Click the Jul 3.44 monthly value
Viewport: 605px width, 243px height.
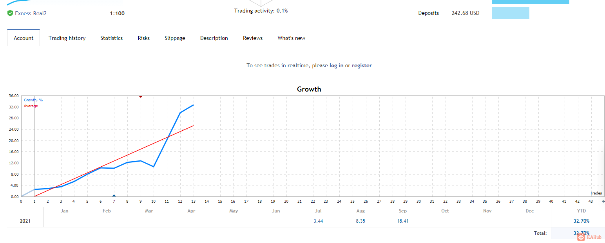318,221
